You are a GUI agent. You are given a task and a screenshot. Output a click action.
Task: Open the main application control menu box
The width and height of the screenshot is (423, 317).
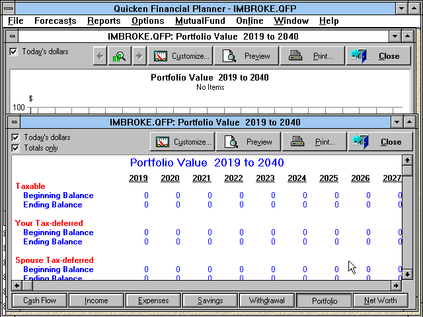[9, 9]
